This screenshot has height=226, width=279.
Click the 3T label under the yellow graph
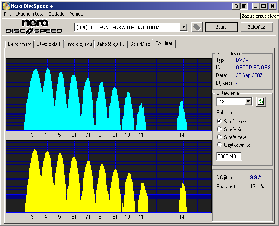(x=33, y=217)
